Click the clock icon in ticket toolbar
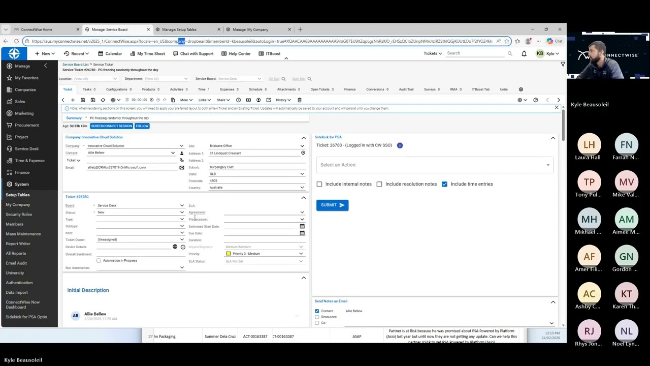Screen dimensions: 650x366 click(238, 100)
